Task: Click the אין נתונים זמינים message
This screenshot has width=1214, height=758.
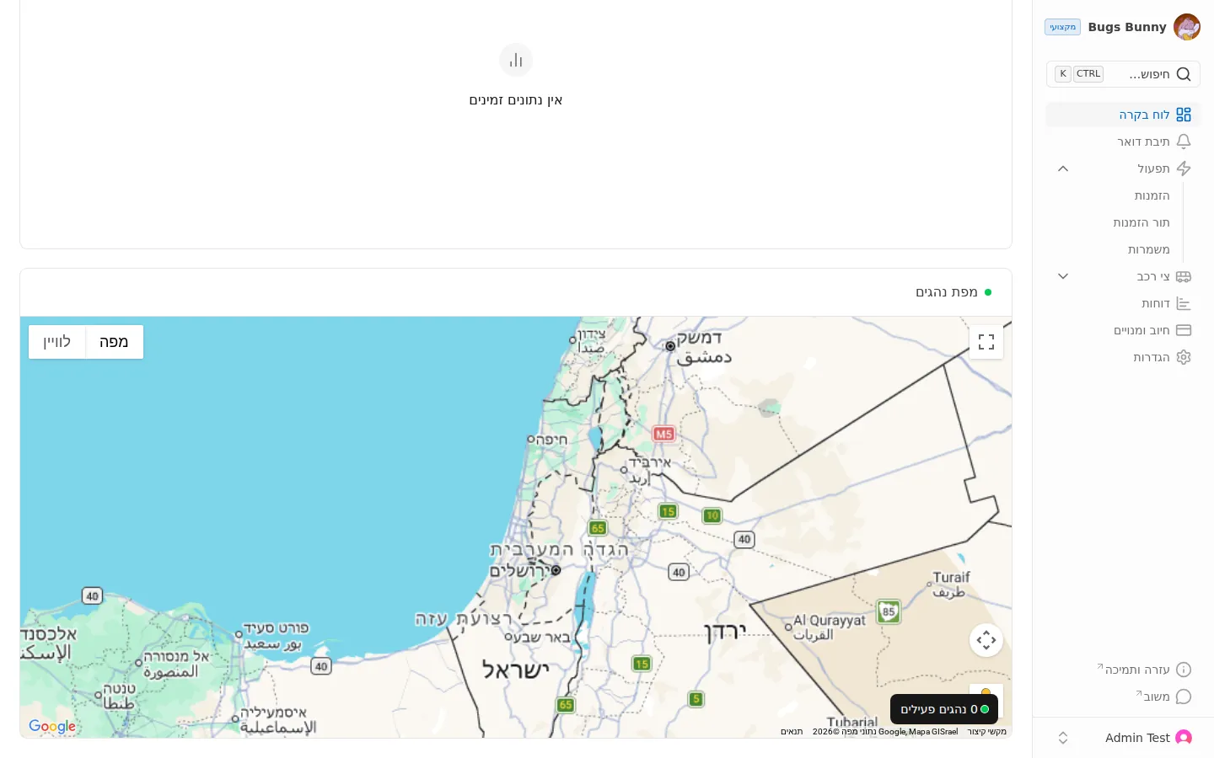Action: (x=516, y=100)
